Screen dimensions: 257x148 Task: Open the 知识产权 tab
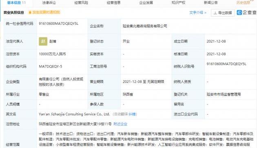178,2
